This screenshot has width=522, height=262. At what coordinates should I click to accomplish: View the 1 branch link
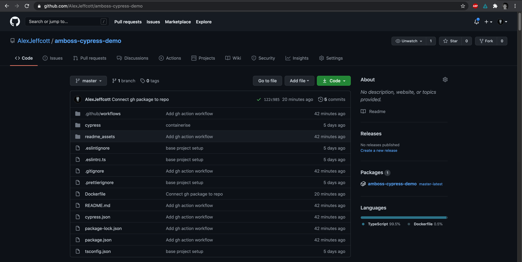(x=124, y=81)
